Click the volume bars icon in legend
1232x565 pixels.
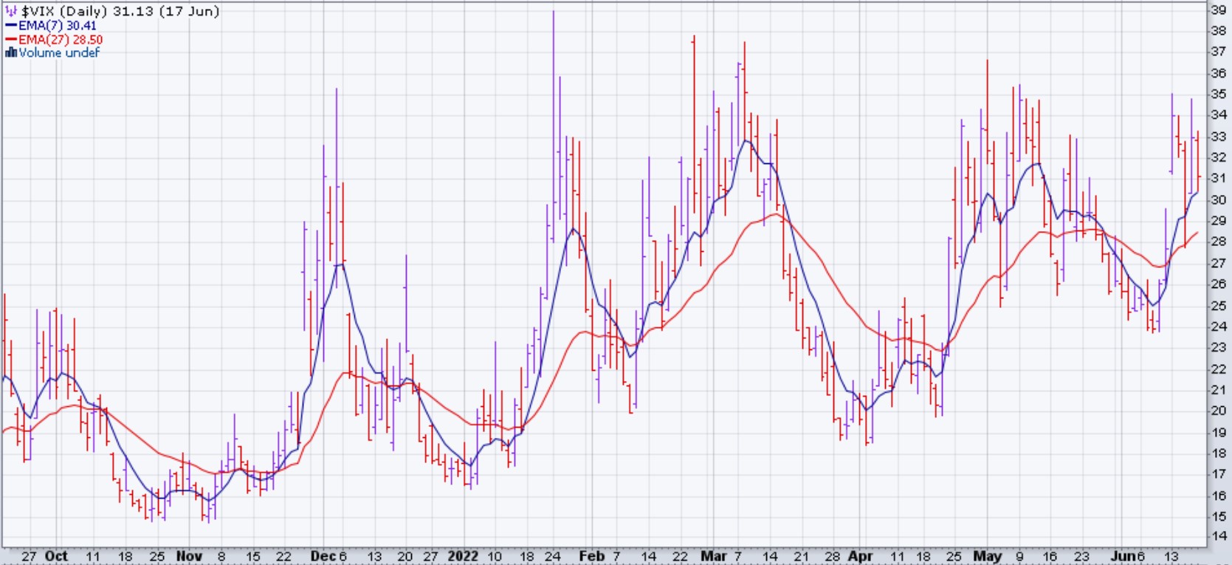click(10, 52)
